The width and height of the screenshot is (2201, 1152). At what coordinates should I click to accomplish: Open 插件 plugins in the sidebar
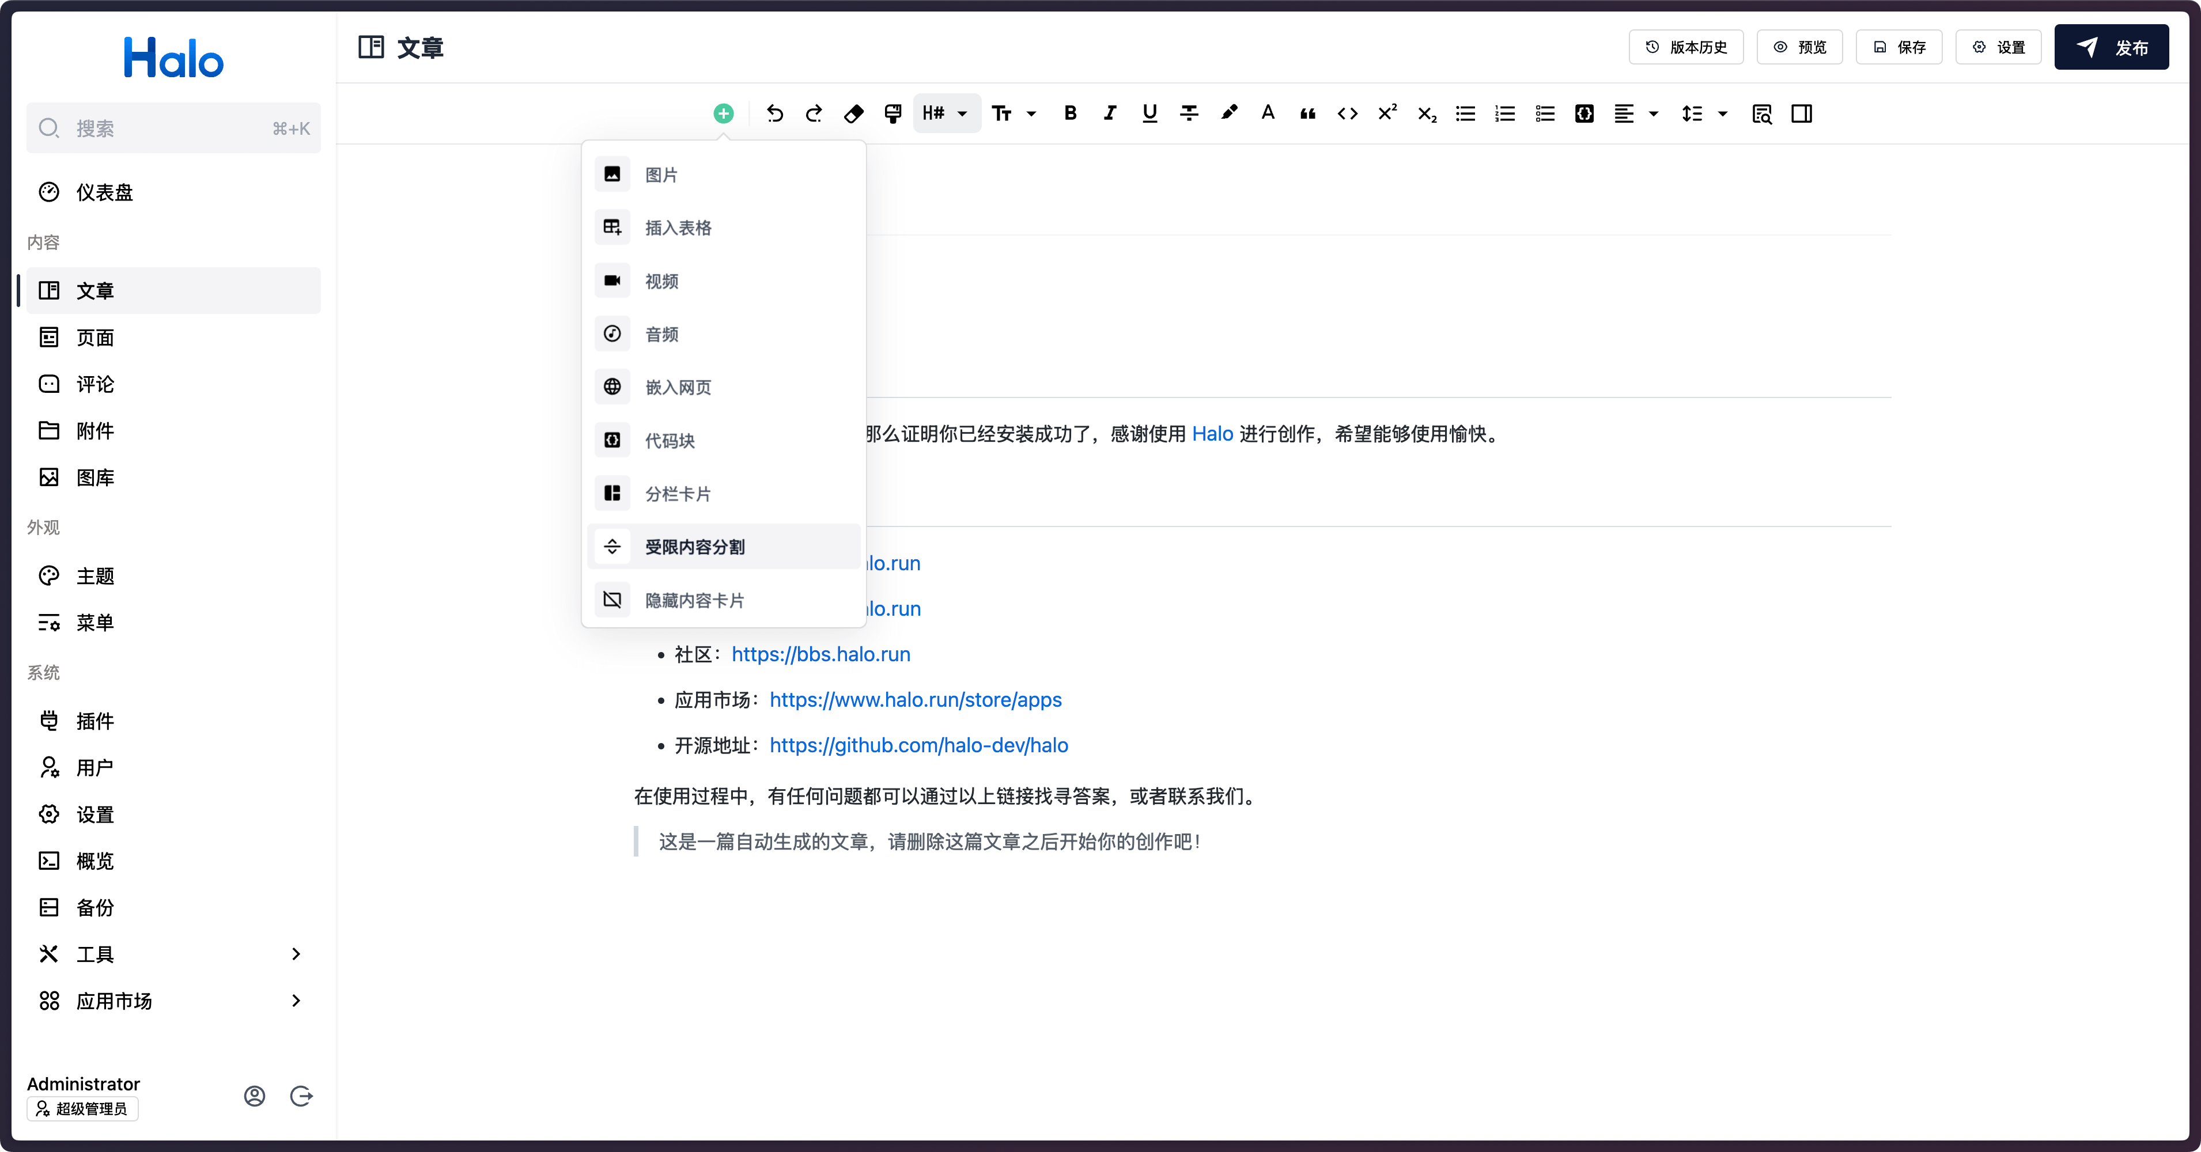[x=173, y=721]
